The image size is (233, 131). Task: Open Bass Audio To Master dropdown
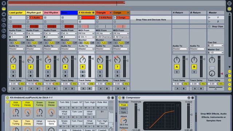pyautogui.click(x=69, y=49)
